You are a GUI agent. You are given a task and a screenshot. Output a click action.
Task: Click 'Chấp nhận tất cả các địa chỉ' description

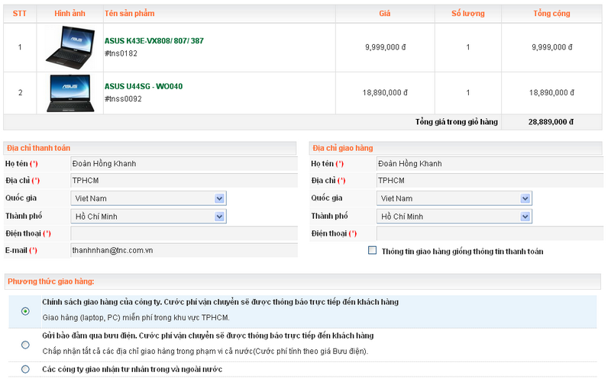205,352
